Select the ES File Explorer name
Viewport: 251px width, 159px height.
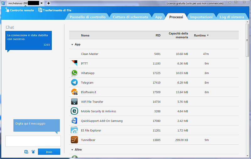(x=91, y=130)
